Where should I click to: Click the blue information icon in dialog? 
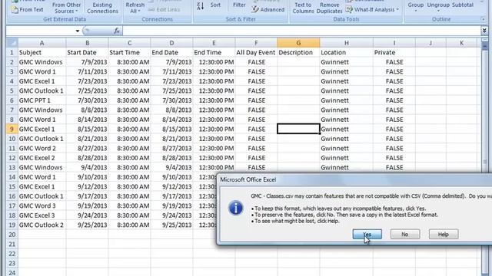tap(236, 208)
